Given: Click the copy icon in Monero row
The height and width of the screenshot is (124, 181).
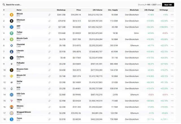Looking at the screenshot, I should (x=49, y=107).
